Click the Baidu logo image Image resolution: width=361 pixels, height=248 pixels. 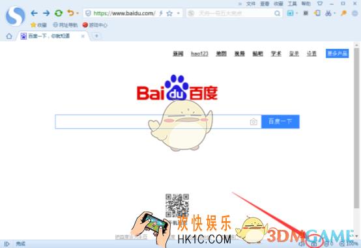click(x=177, y=88)
